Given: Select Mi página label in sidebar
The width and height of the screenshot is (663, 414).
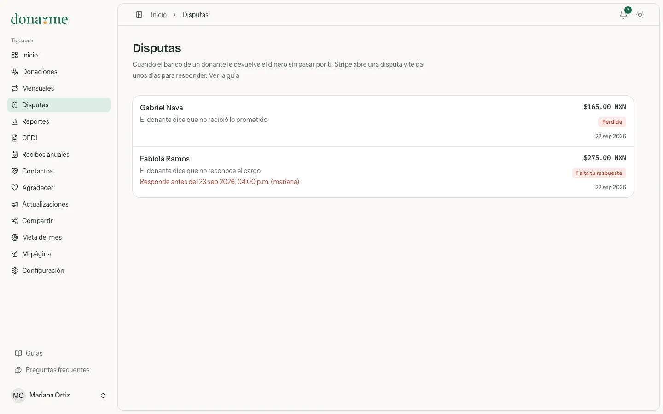Looking at the screenshot, I should click(36, 254).
